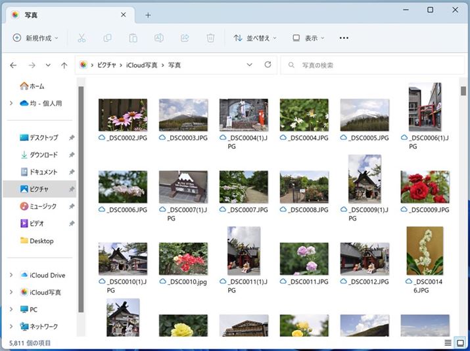The image size is (470, 351).
Task: Select the _DSC0009.JPG red roses thumbnail
Action: [425, 187]
